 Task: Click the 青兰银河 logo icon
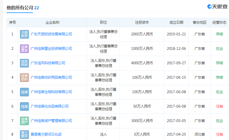24,135
